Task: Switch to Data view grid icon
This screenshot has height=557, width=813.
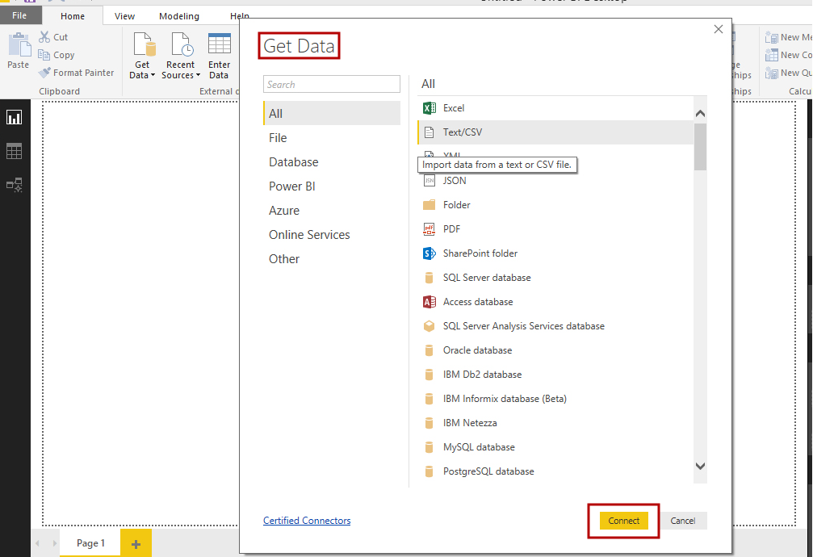Action: pos(14,152)
